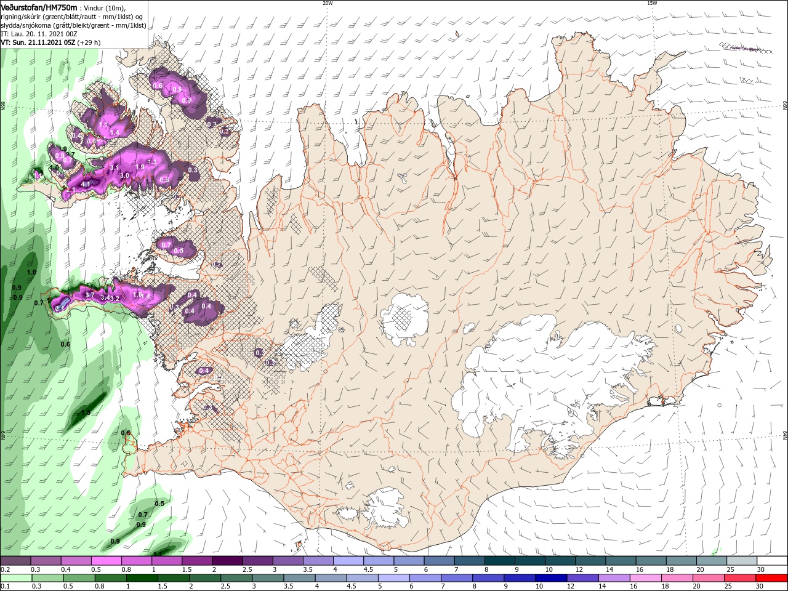This screenshot has width=788, height=591.
Task: Click the 'VT: Sun. 21.11.2021 05Z' valid time
Action: click(x=38, y=42)
